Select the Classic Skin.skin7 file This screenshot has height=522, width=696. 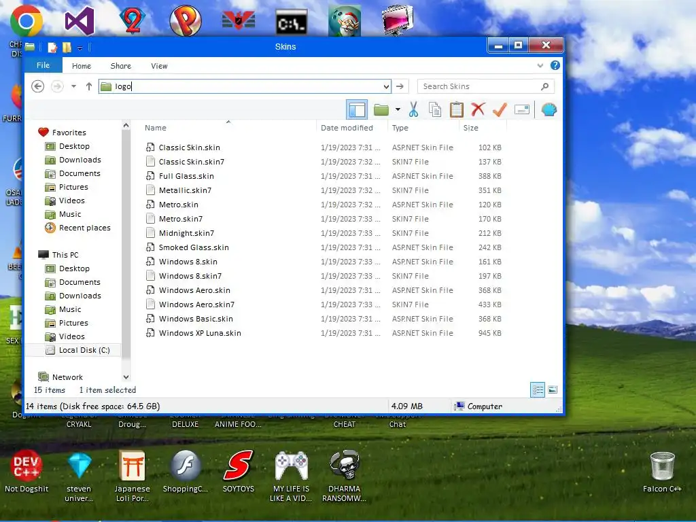click(191, 162)
